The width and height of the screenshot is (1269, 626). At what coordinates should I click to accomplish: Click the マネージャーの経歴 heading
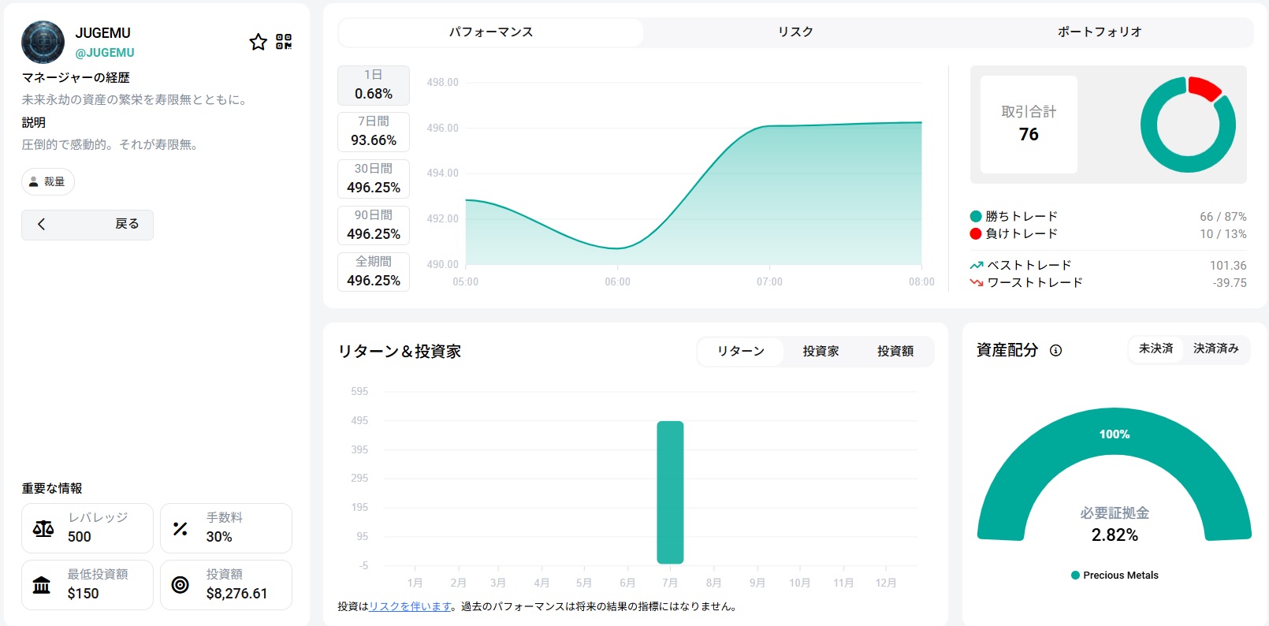click(x=76, y=78)
